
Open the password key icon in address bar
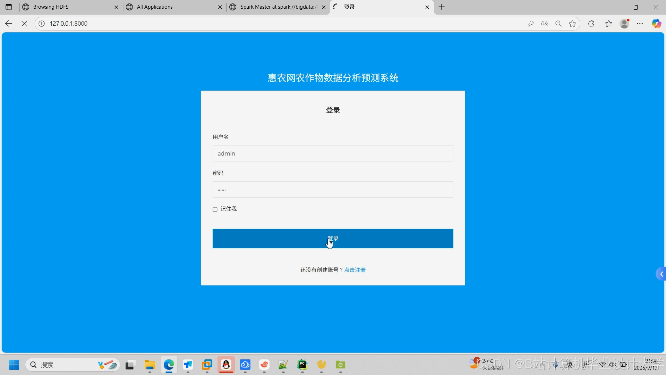click(x=531, y=24)
